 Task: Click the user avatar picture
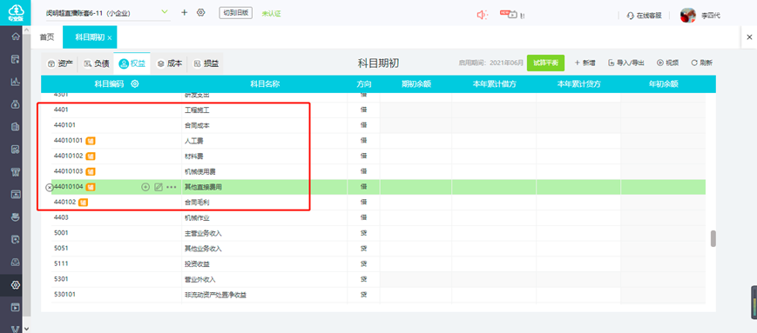click(688, 16)
